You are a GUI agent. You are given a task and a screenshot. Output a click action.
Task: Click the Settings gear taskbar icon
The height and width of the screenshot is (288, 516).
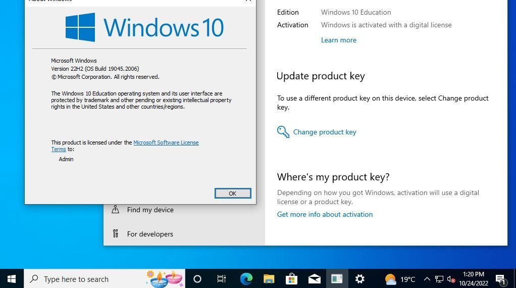(359, 279)
